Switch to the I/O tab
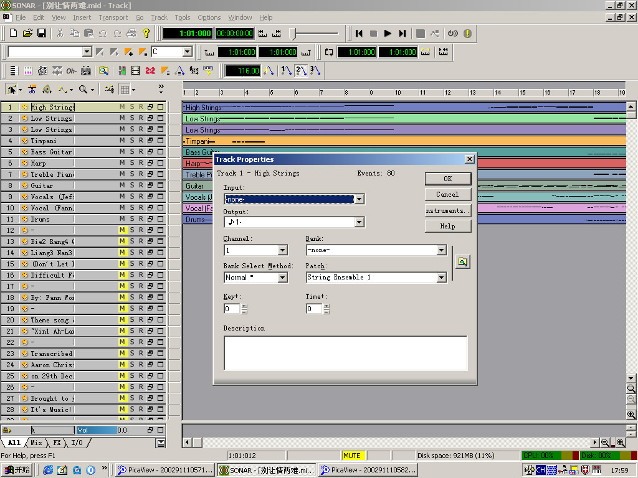Image resolution: width=638 pixels, height=478 pixels. coord(77,443)
